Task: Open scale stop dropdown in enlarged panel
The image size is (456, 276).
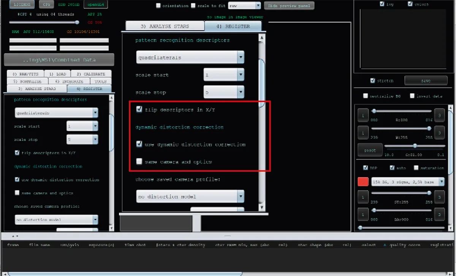Action: [x=224, y=93]
